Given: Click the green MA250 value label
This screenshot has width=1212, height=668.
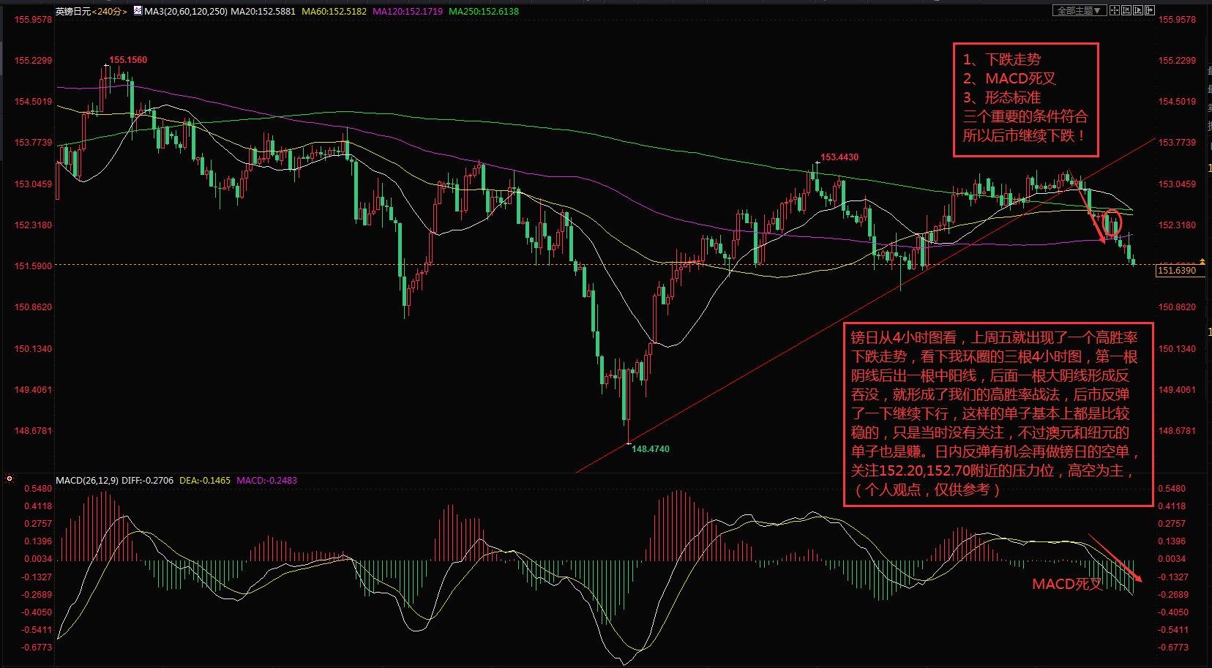Looking at the screenshot, I should (484, 12).
